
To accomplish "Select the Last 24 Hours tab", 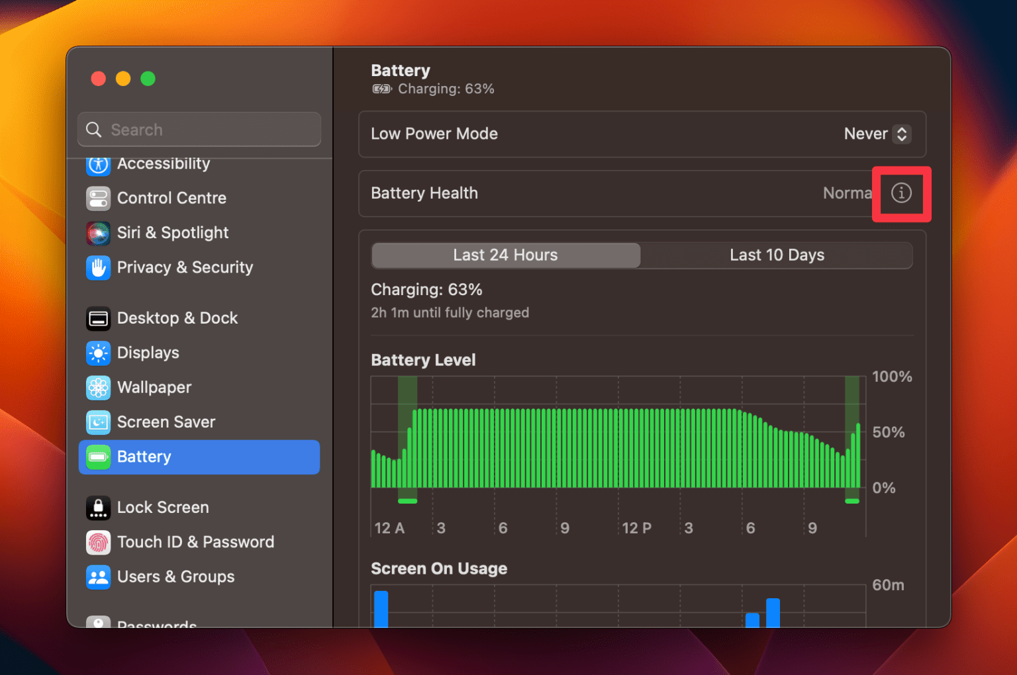I will pyautogui.click(x=505, y=255).
